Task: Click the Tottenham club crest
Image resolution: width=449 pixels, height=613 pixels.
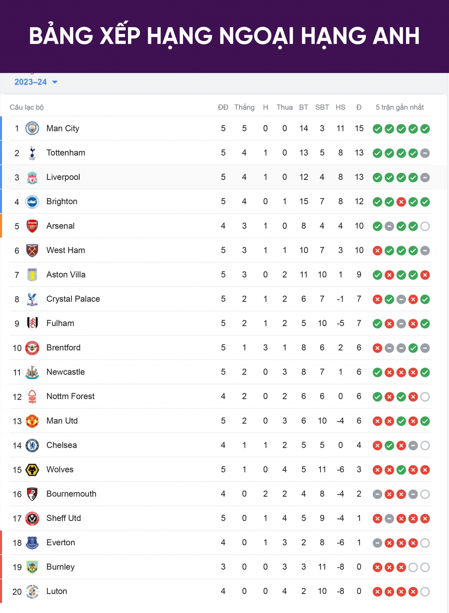Action: point(32,153)
